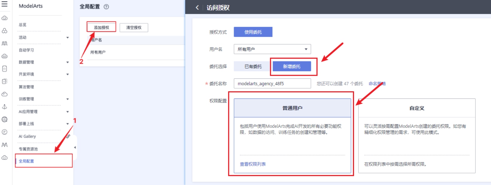The width and height of the screenshot is (491, 185).
Task: Open the 用户名 所有用户 dropdown
Action: (272, 49)
